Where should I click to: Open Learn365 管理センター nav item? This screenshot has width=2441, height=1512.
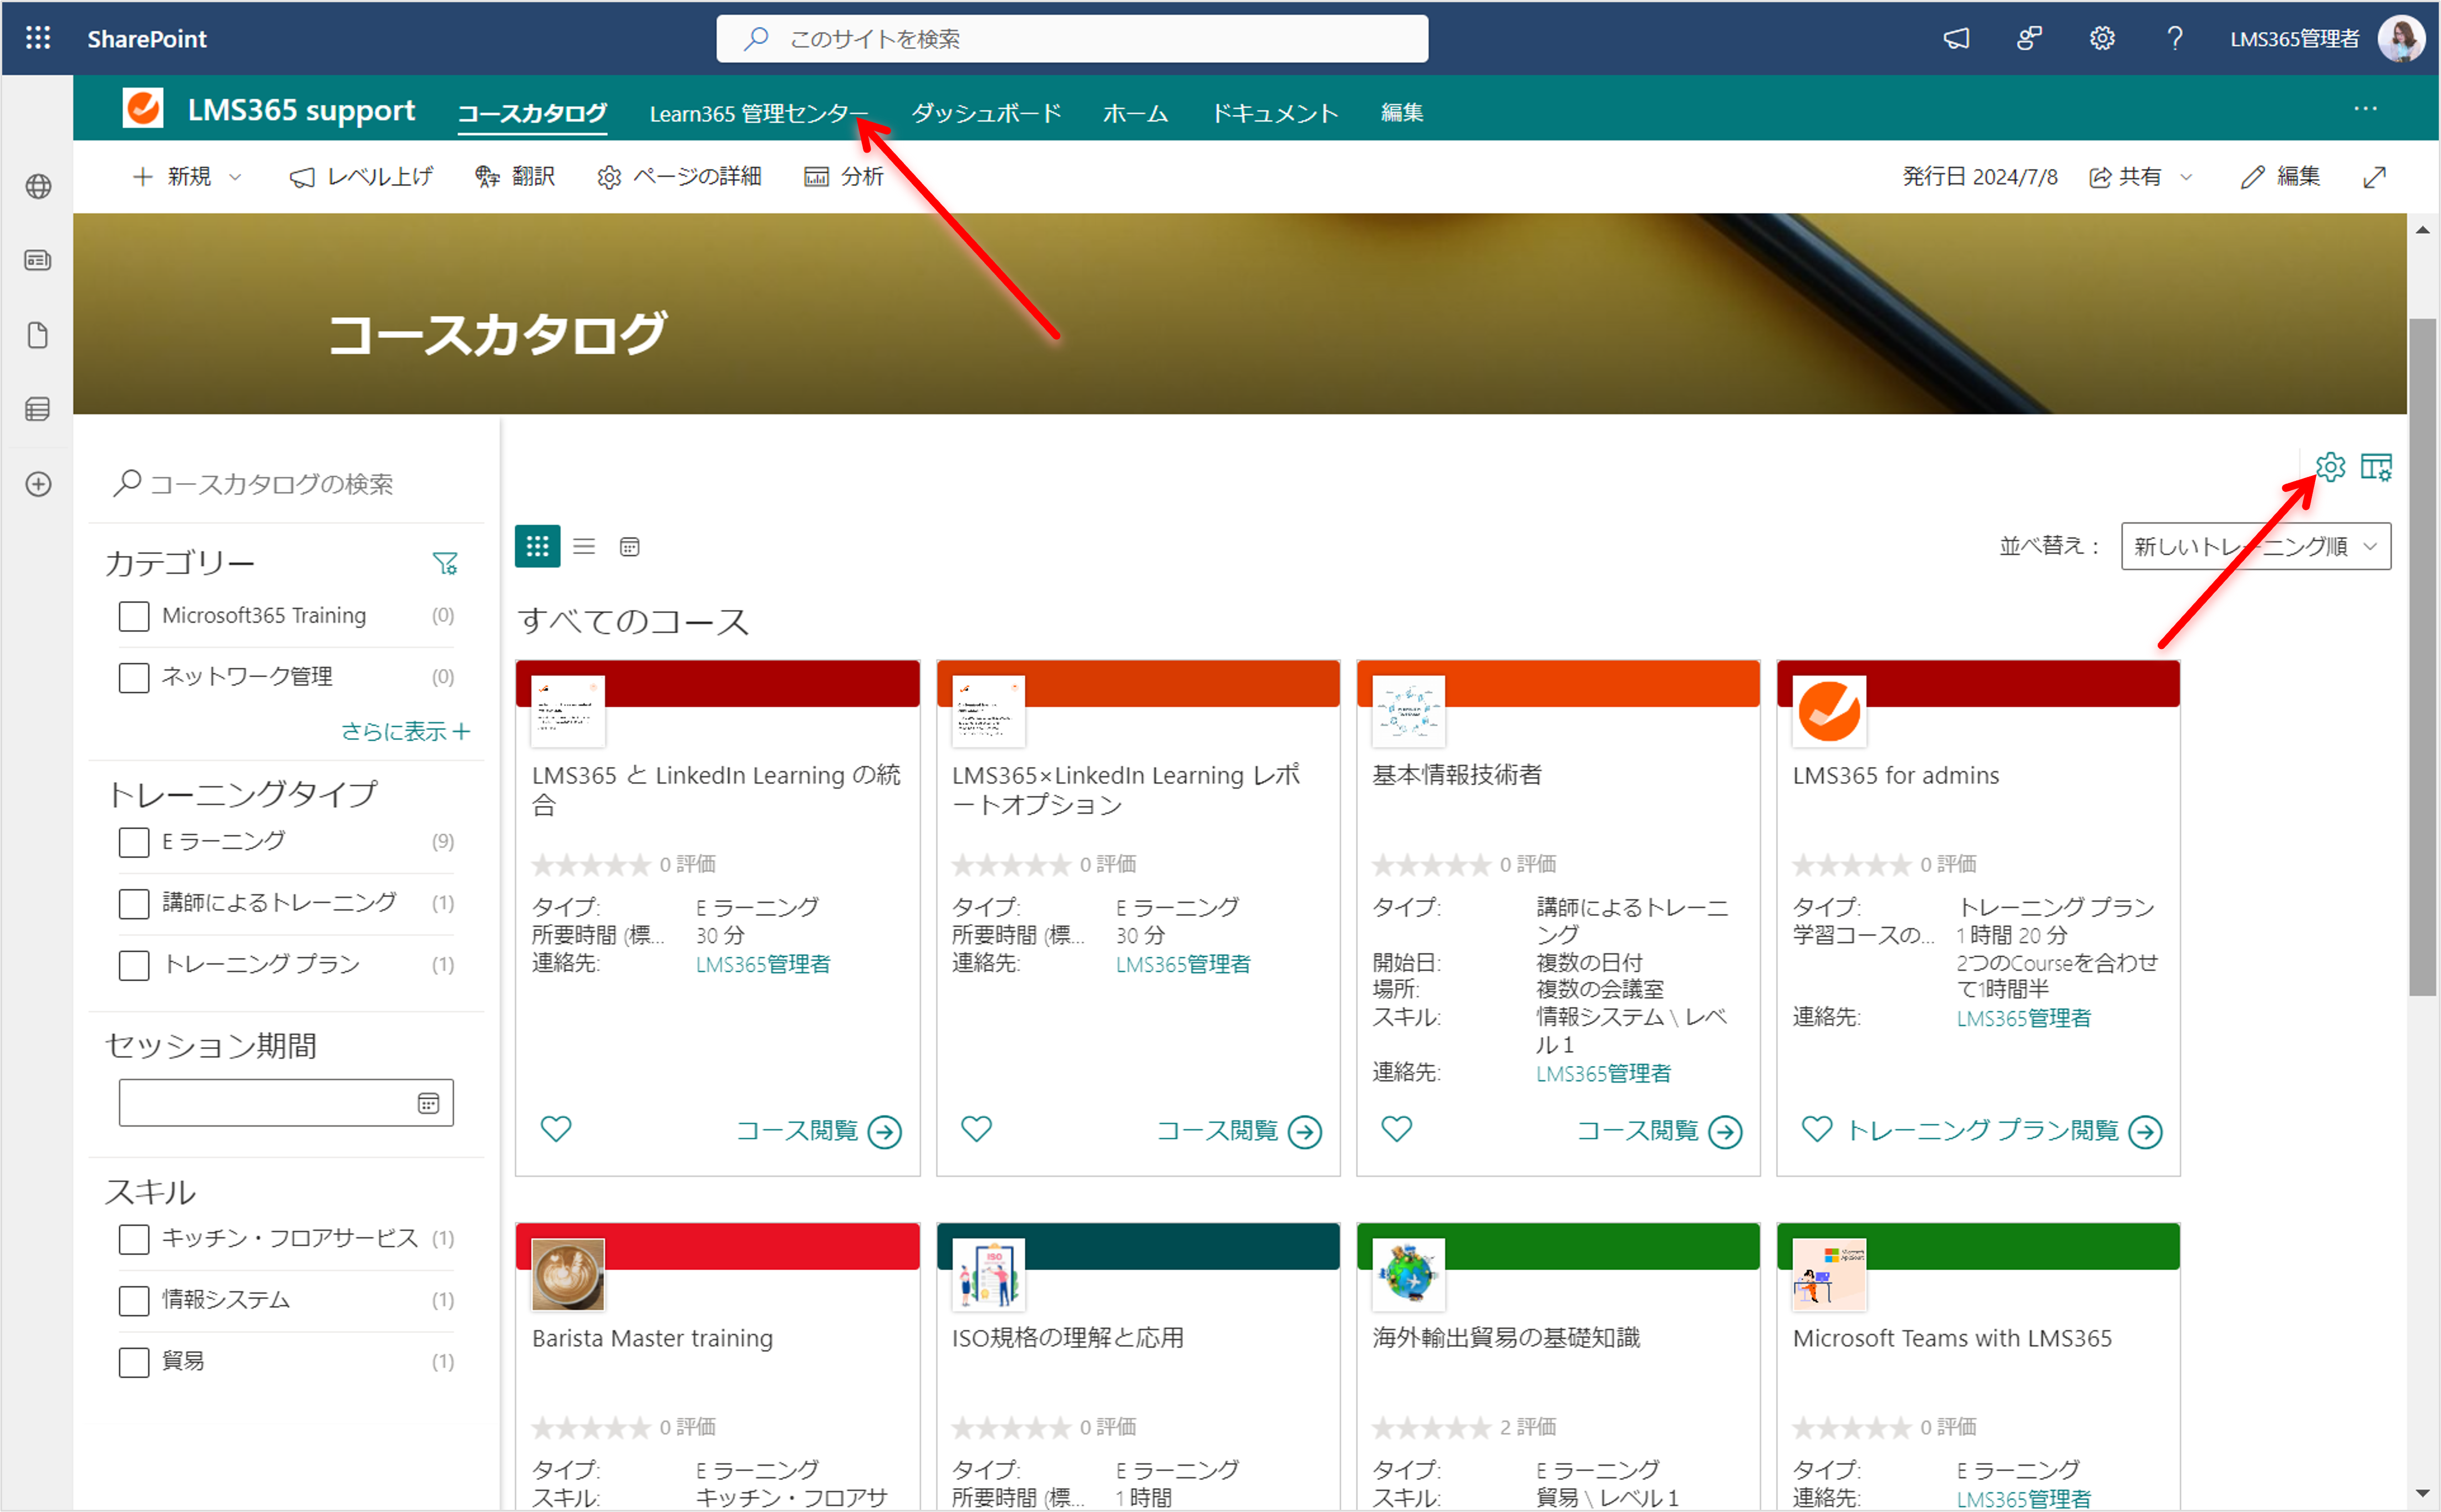tap(757, 113)
